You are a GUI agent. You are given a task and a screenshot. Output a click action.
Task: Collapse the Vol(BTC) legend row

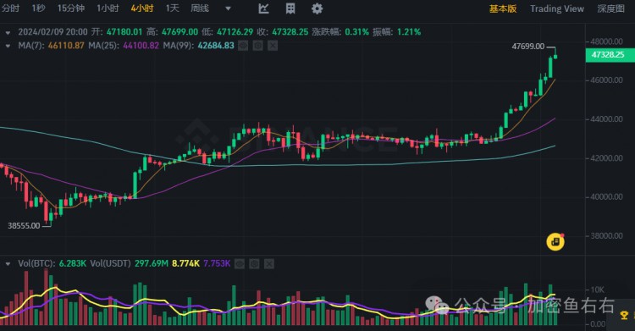point(8,264)
